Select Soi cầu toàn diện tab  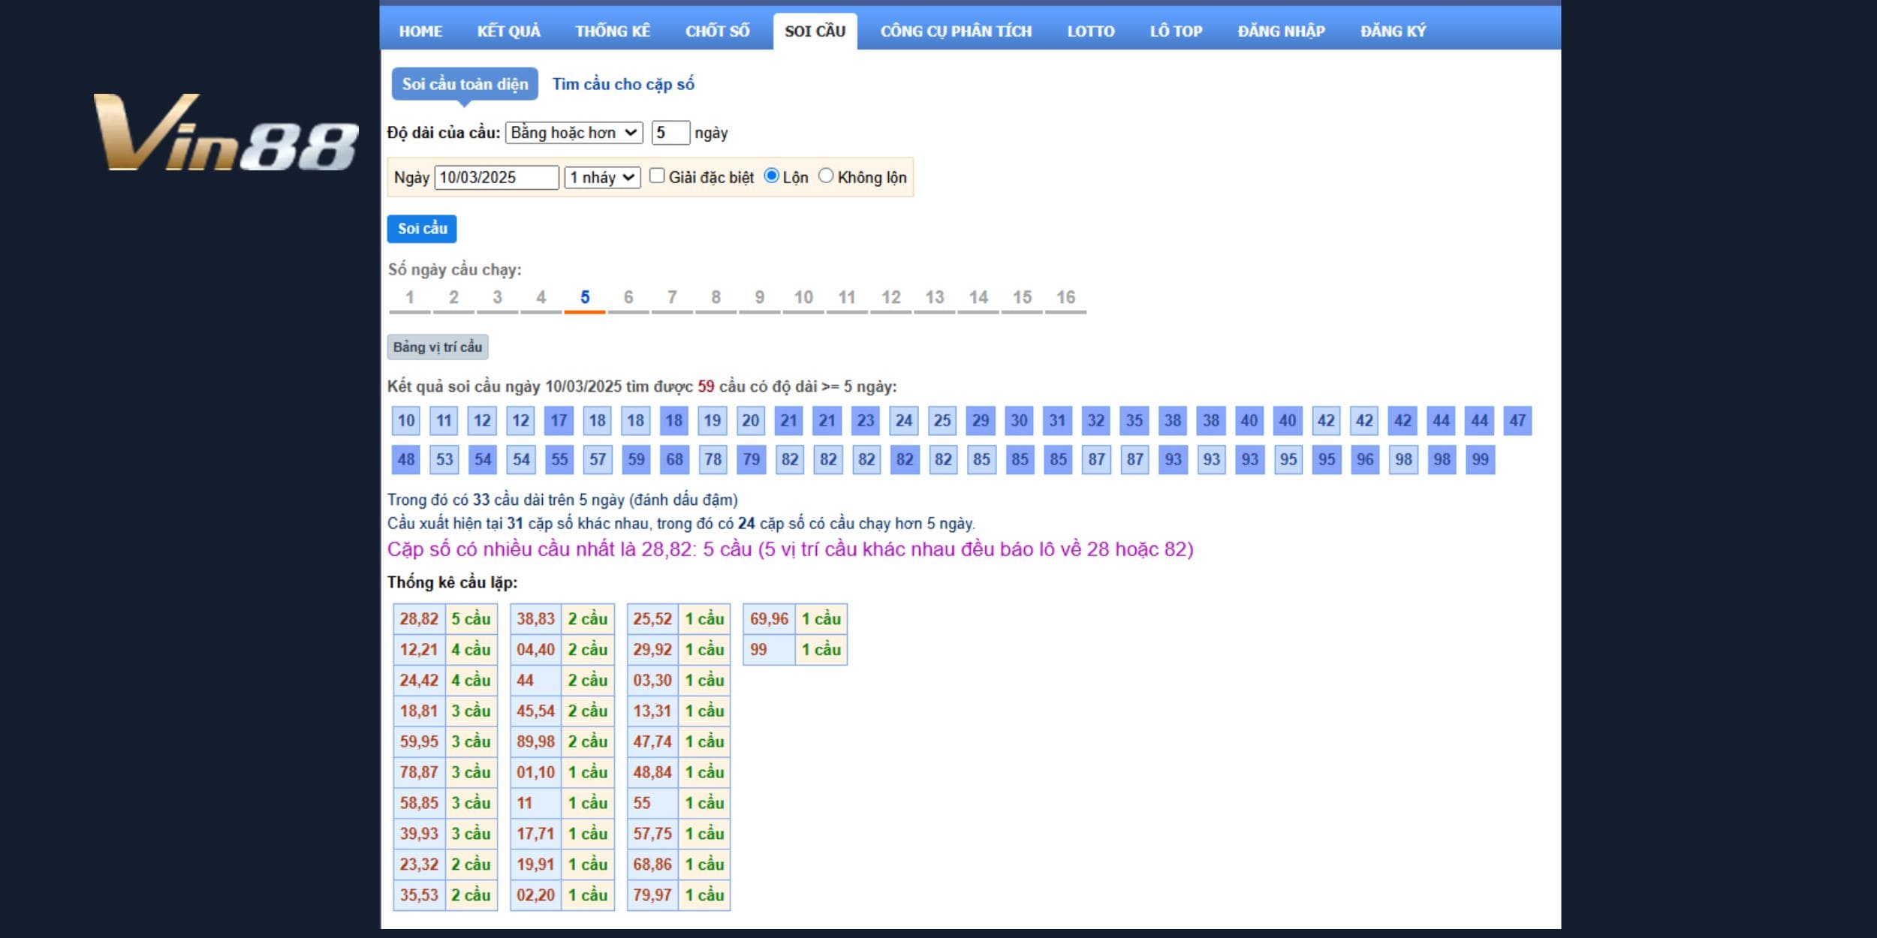point(465,84)
